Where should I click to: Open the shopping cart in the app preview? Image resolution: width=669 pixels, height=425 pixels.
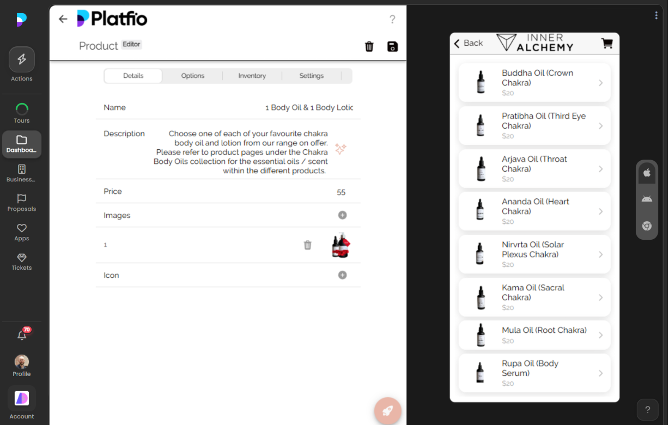point(607,43)
